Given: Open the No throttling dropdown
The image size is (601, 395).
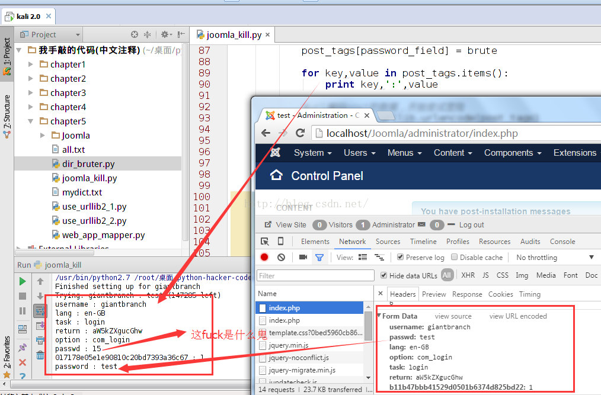Looking at the screenshot, I should click(555, 258).
